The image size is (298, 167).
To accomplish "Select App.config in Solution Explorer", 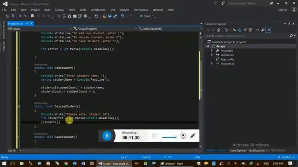I will (x=227, y=59).
